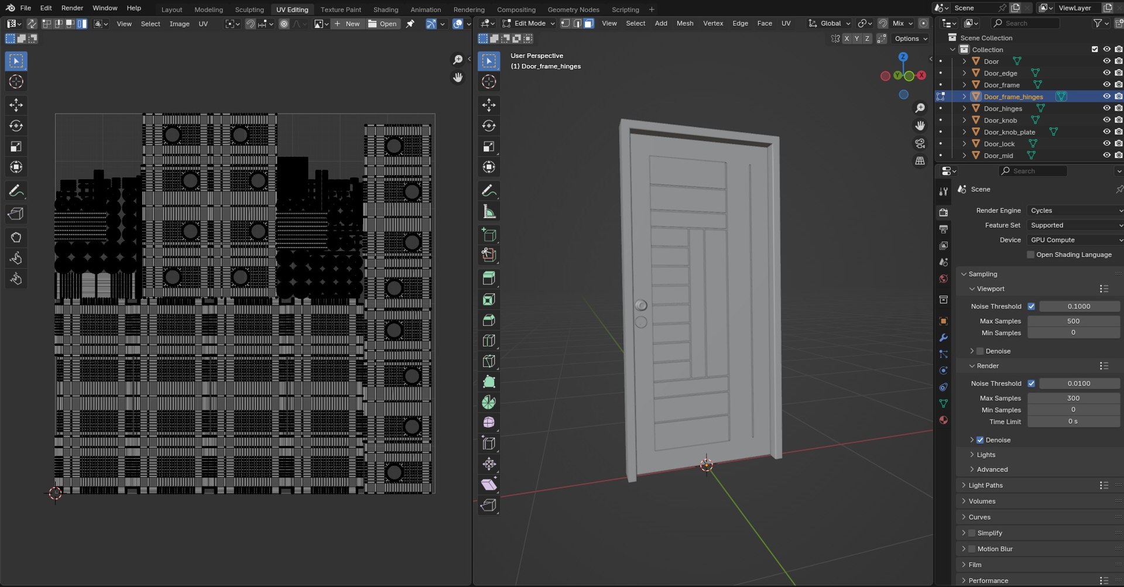Select the Smooth tool
1124x587 pixels.
point(489,423)
